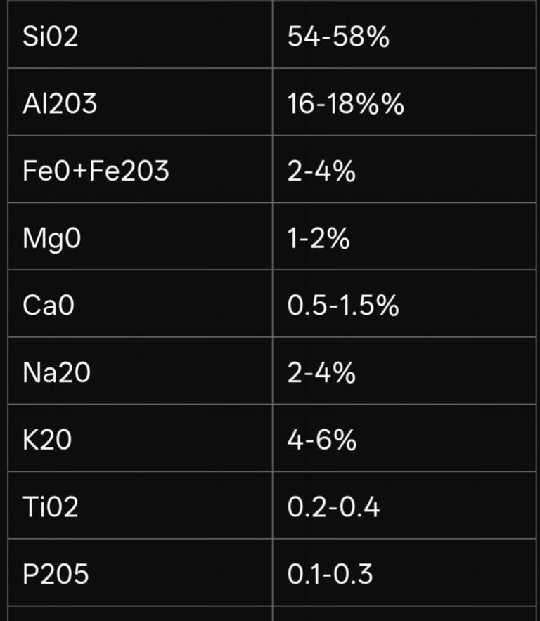The image size is (540, 621).
Task: Click the 1-2% value cell
Action: point(404,237)
